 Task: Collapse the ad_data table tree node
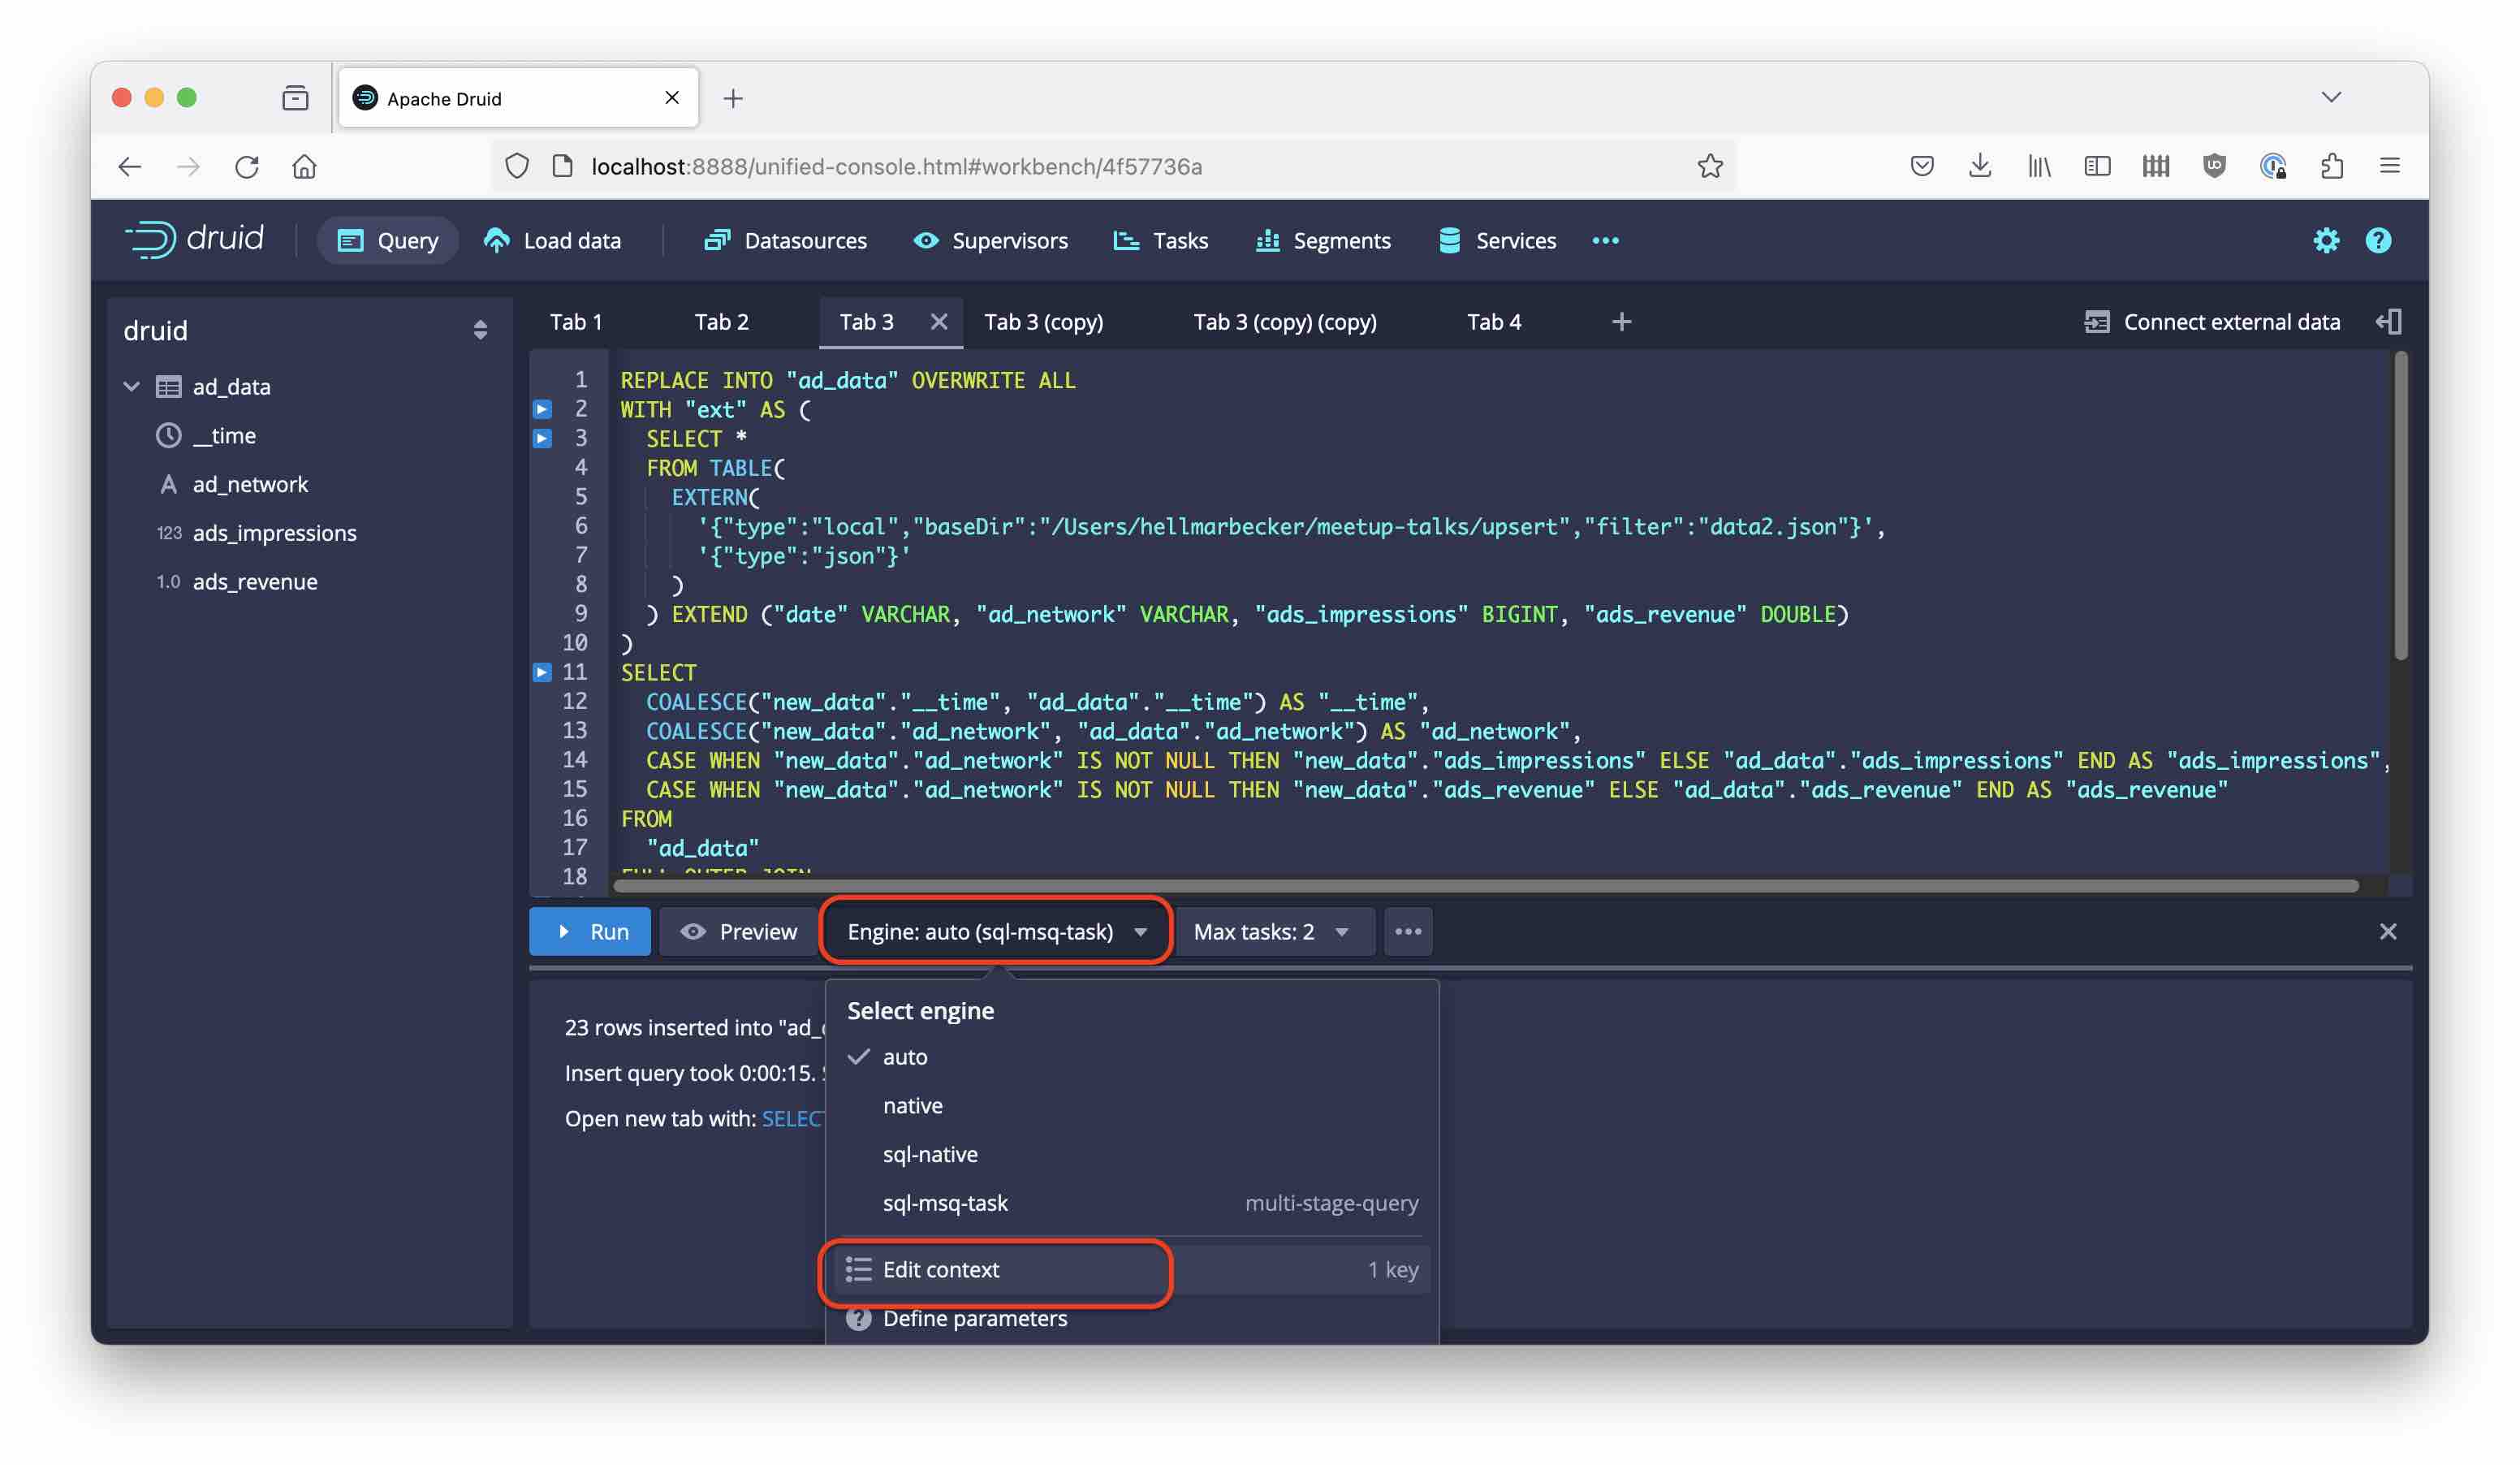pyautogui.click(x=131, y=386)
